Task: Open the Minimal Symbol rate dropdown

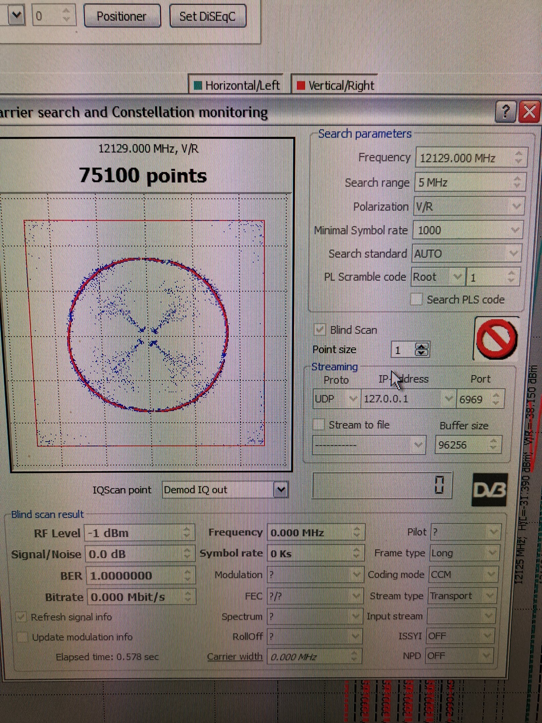Action: 468,230
